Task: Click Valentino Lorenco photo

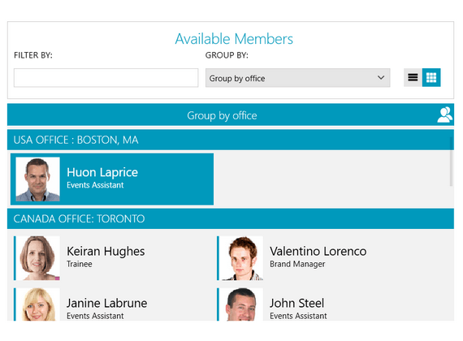Action: (241, 258)
